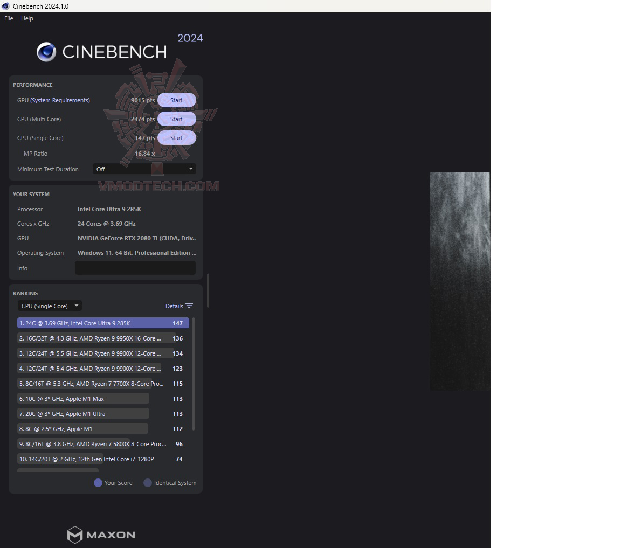Open the Help menu

tap(27, 18)
